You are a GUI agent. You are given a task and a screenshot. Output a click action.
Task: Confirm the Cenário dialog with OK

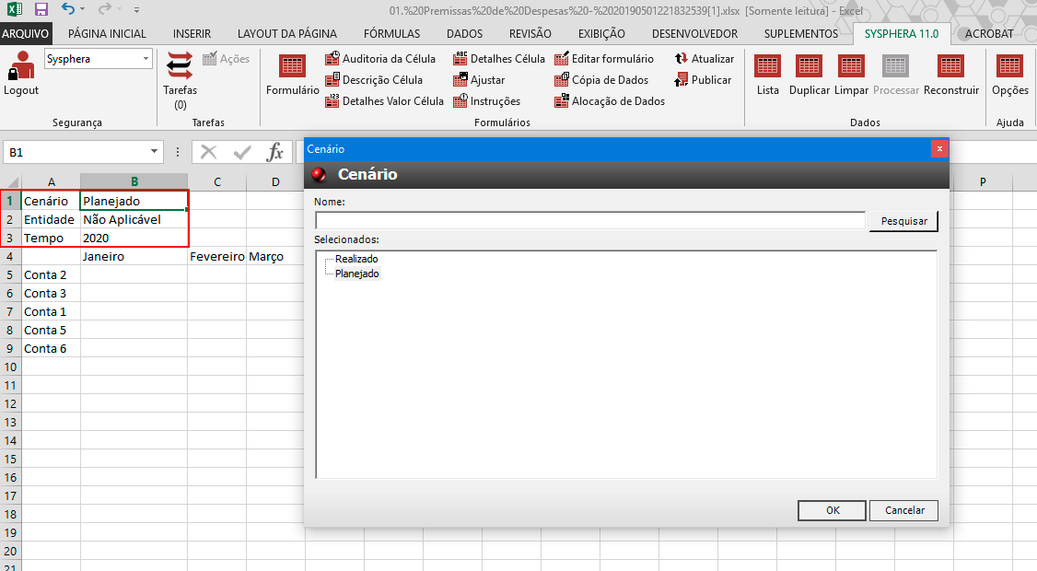(x=831, y=510)
